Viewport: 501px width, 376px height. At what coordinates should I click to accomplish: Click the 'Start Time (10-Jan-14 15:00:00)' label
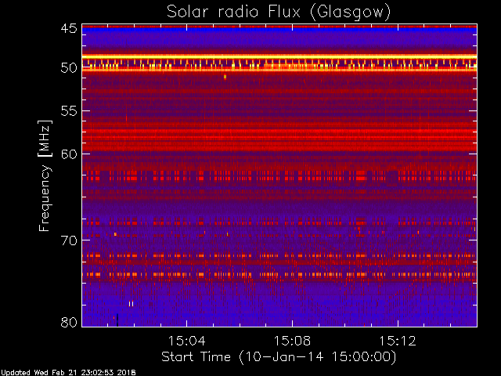click(279, 357)
